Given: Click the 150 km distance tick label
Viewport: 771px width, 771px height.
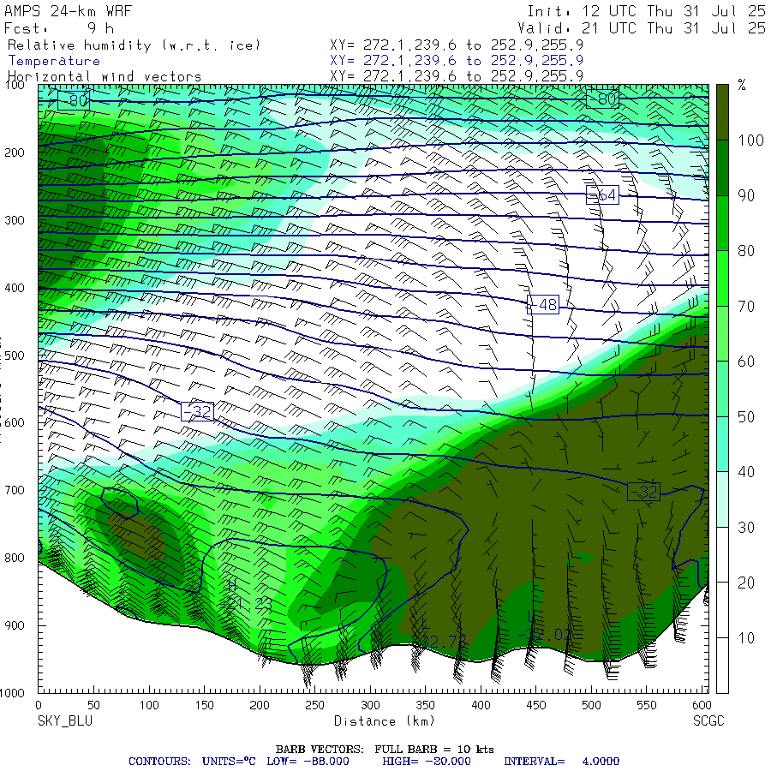Looking at the screenshot, I should pos(204,705).
